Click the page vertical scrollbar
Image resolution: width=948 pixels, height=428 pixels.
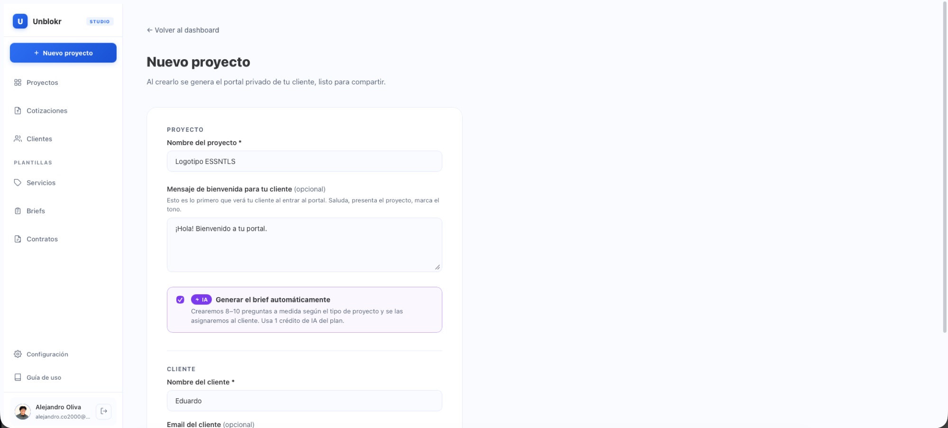[x=945, y=167]
